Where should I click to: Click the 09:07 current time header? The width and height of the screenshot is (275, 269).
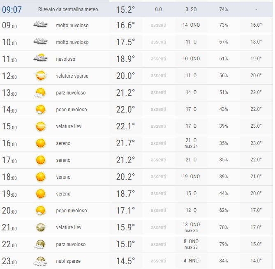(x=12, y=9)
